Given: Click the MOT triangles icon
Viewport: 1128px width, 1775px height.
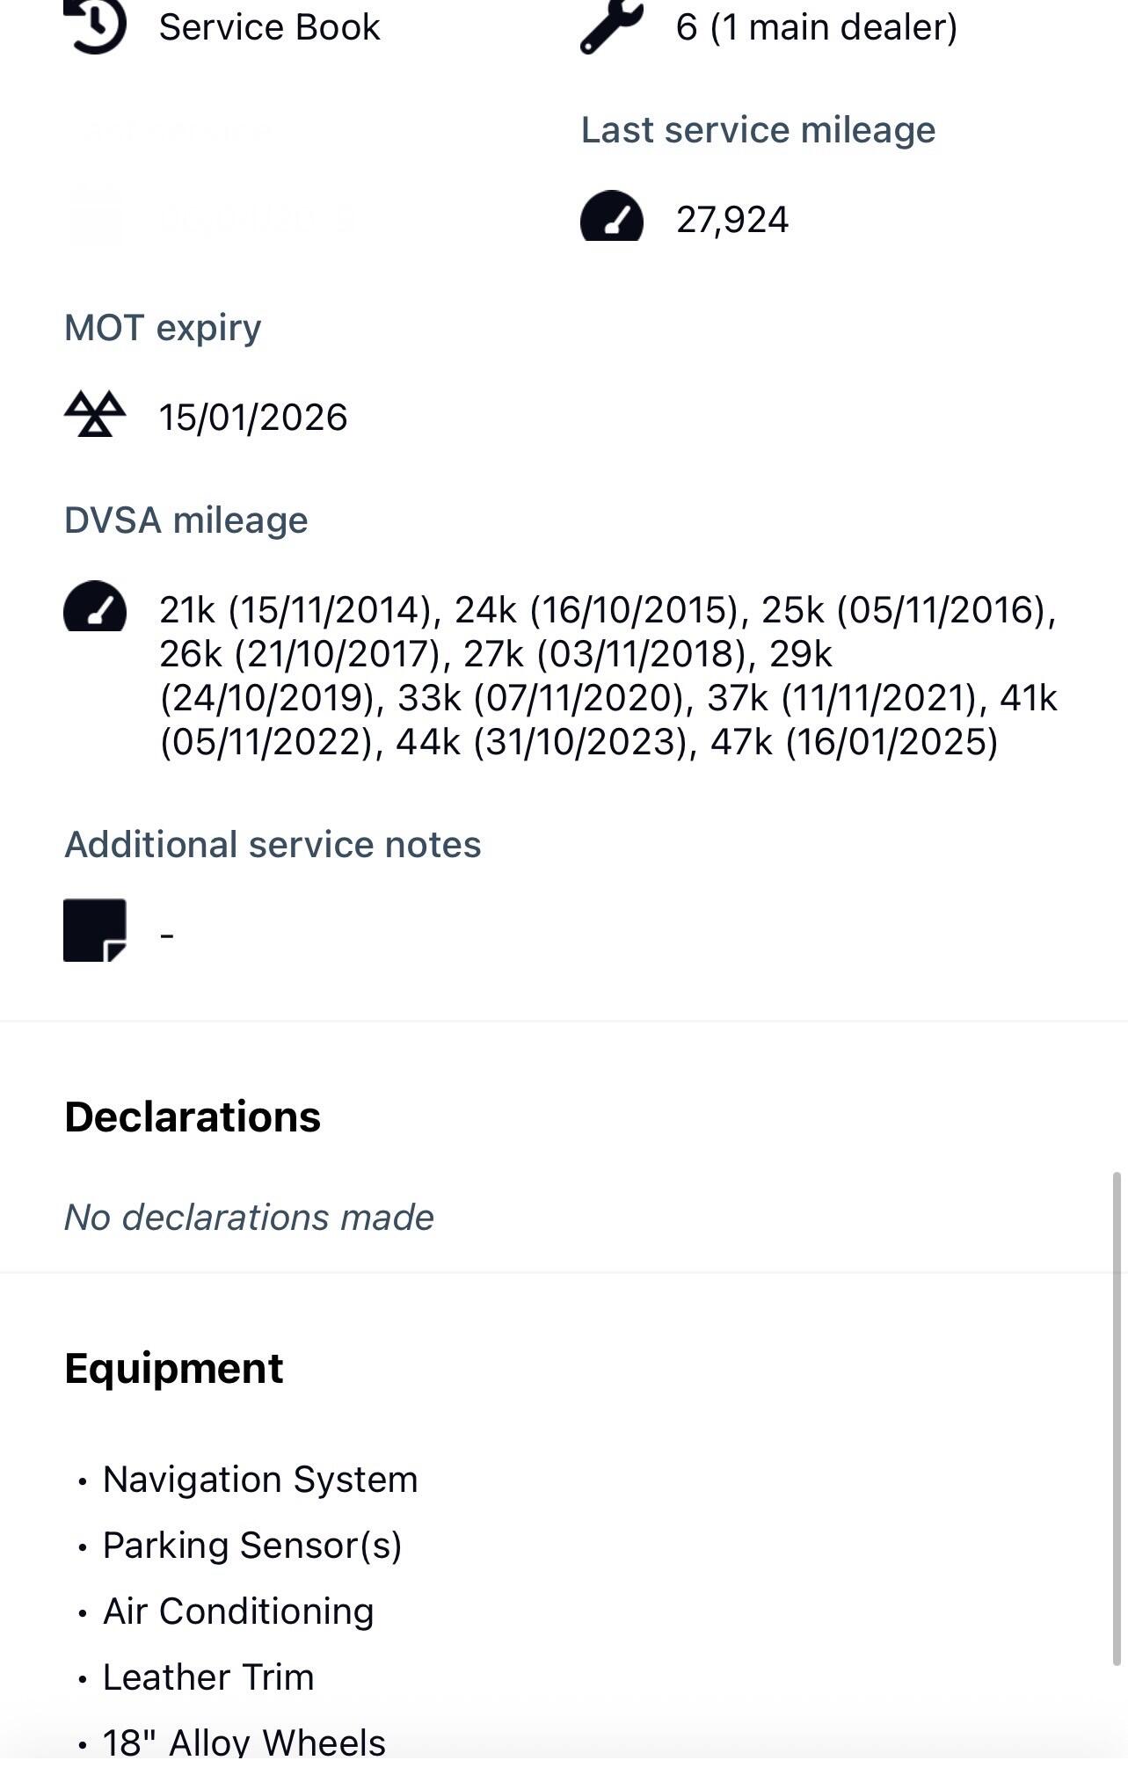Looking at the screenshot, I should click(x=95, y=414).
